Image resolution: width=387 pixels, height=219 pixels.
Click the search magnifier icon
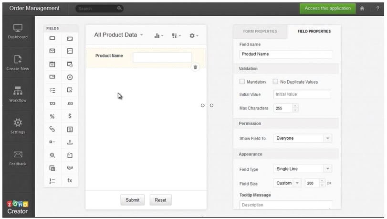119,9
